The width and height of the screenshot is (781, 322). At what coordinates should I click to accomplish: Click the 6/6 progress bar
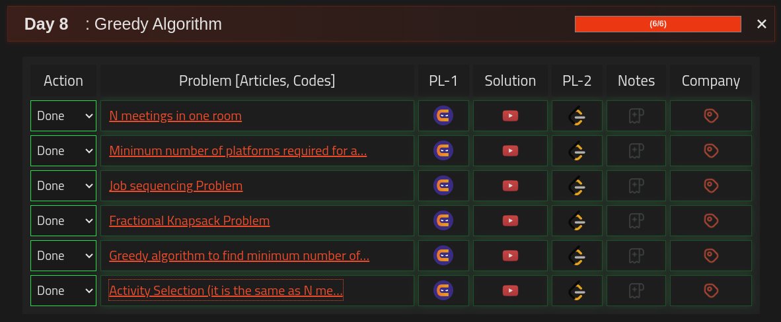[x=657, y=24]
